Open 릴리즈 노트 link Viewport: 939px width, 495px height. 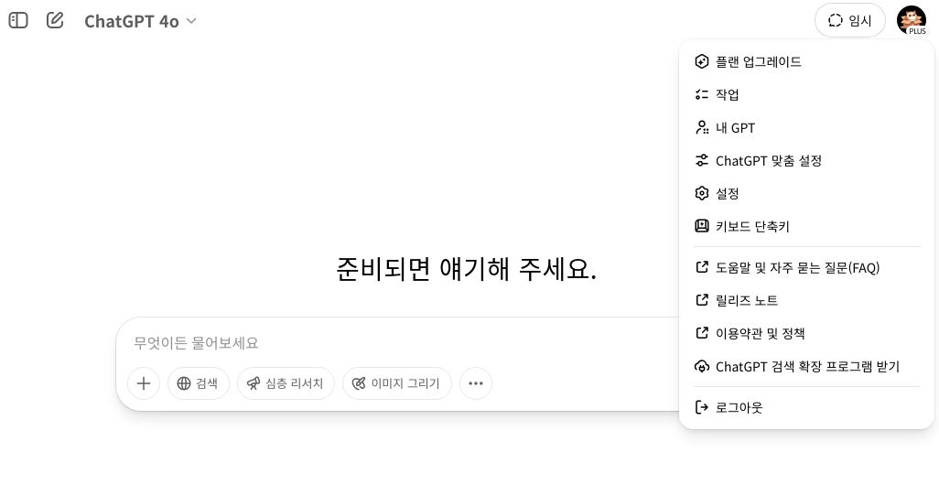(806, 300)
